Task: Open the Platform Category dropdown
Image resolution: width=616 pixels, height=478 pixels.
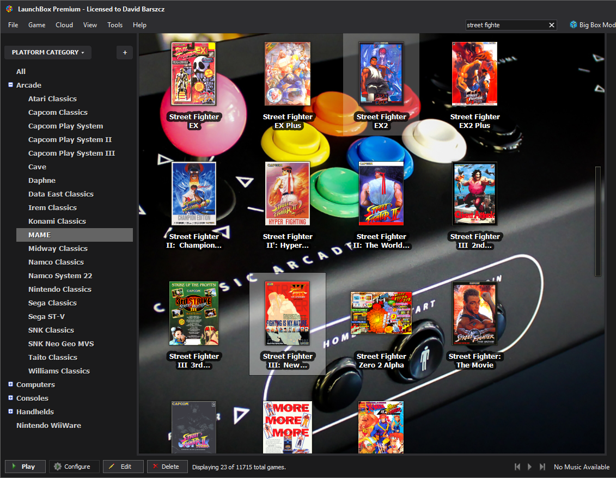Action: 48,53
